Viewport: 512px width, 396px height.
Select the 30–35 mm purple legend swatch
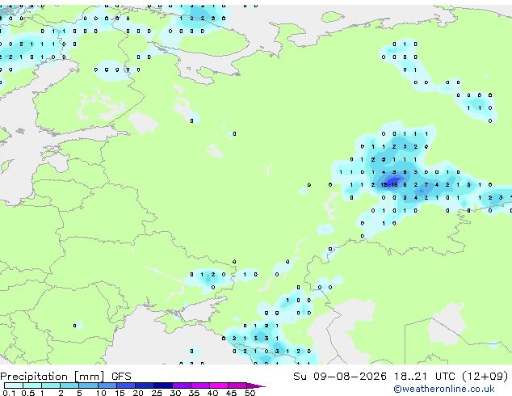point(182,385)
